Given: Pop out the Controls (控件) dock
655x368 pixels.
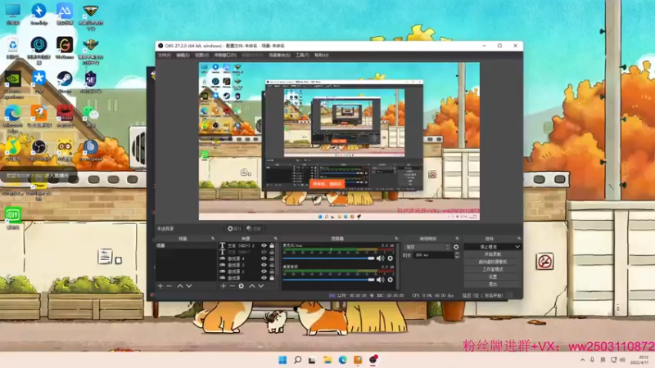Looking at the screenshot, I should 519,239.
